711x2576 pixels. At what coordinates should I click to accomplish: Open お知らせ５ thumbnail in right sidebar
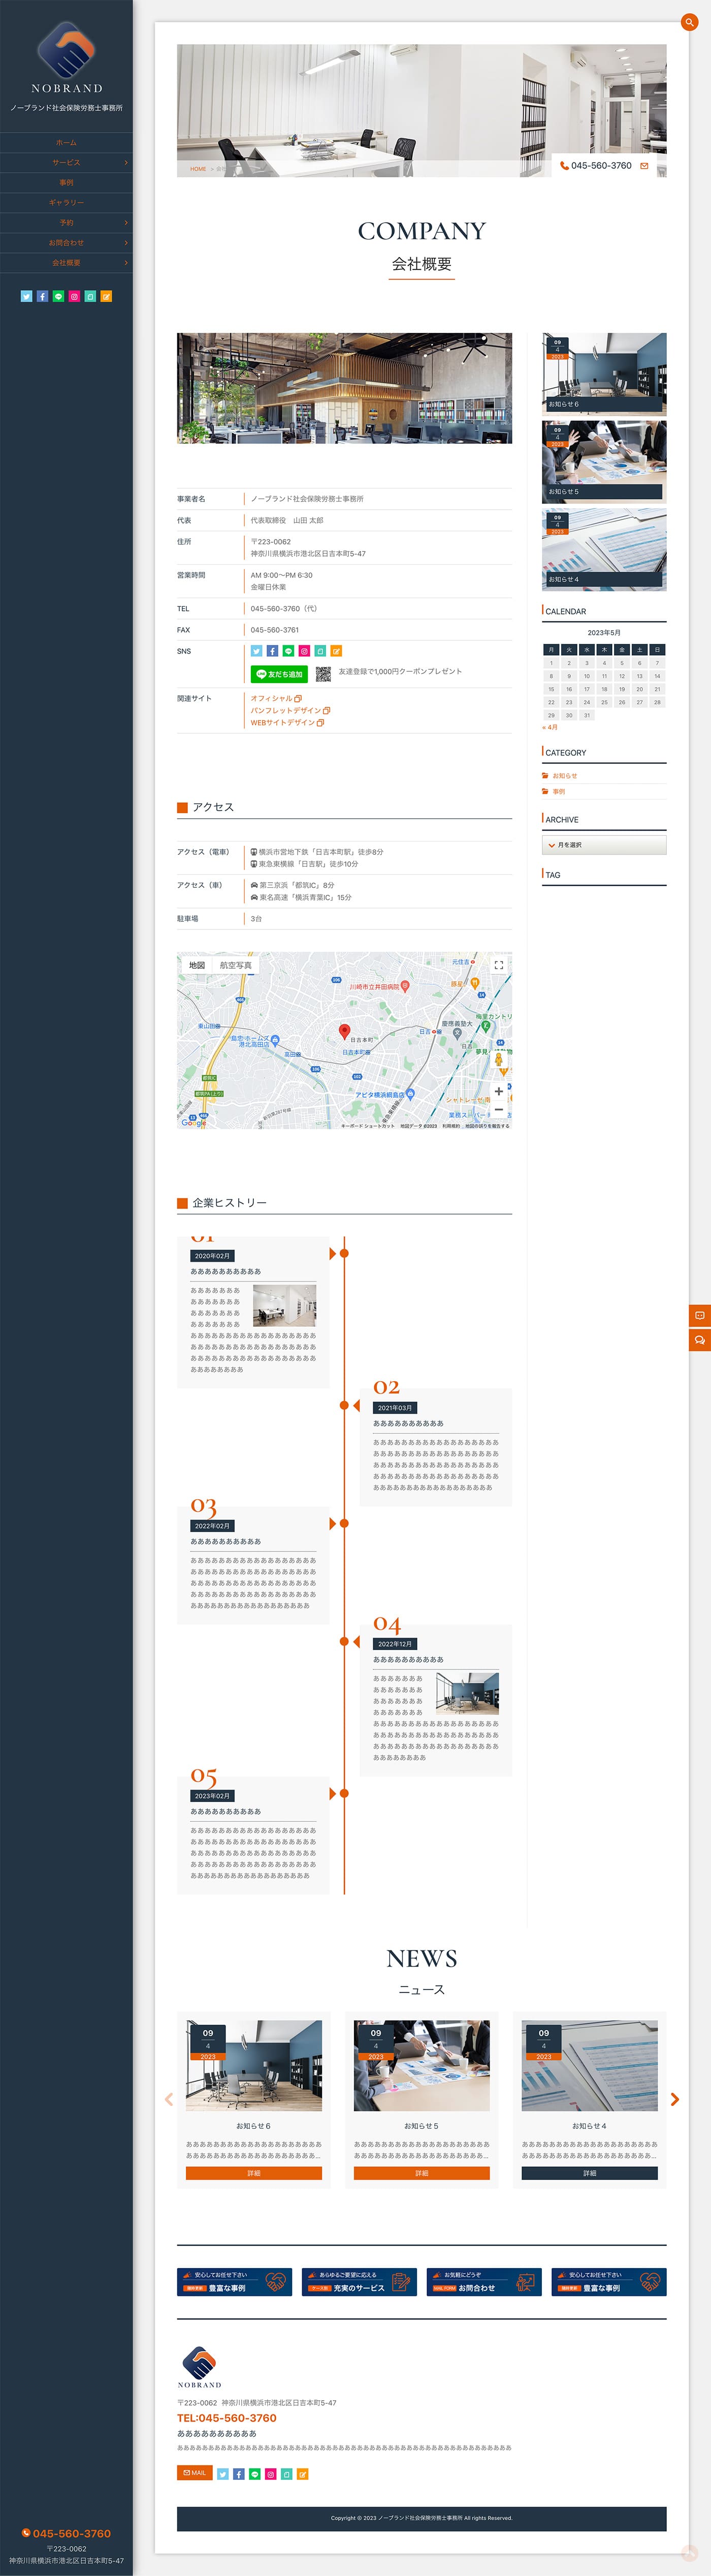point(604,461)
